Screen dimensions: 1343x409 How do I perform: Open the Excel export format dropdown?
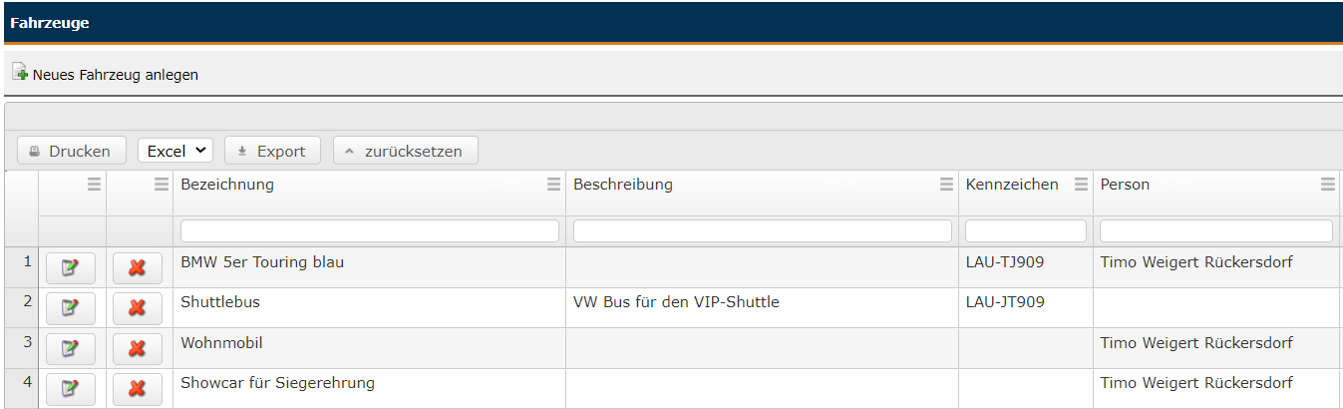(175, 151)
